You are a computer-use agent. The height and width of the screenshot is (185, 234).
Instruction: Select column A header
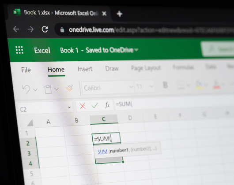[49, 122]
